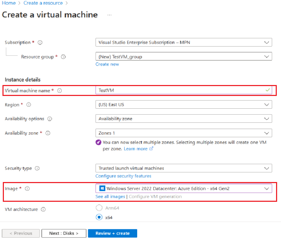
Task: Open the Subscription dropdown
Action: coord(184,42)
